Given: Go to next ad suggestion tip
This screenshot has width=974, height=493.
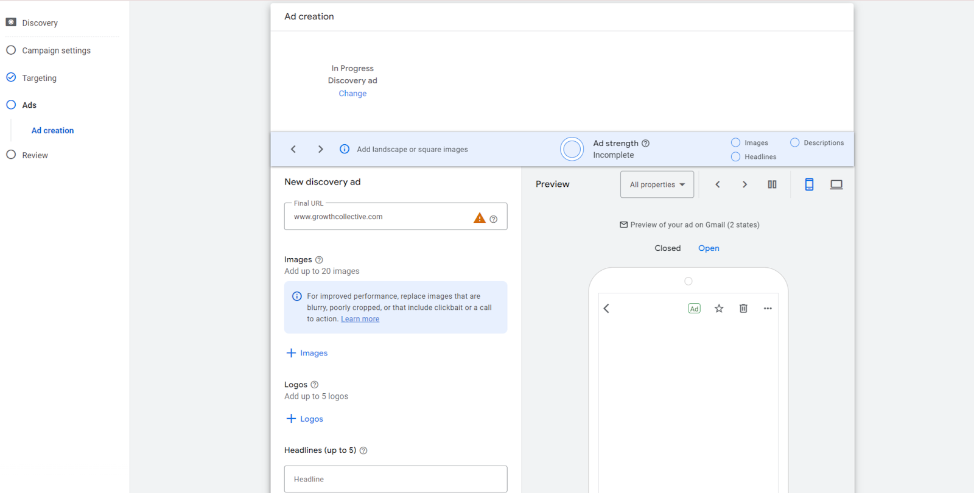Looking at the screenshot, I should tap(321, 149).
